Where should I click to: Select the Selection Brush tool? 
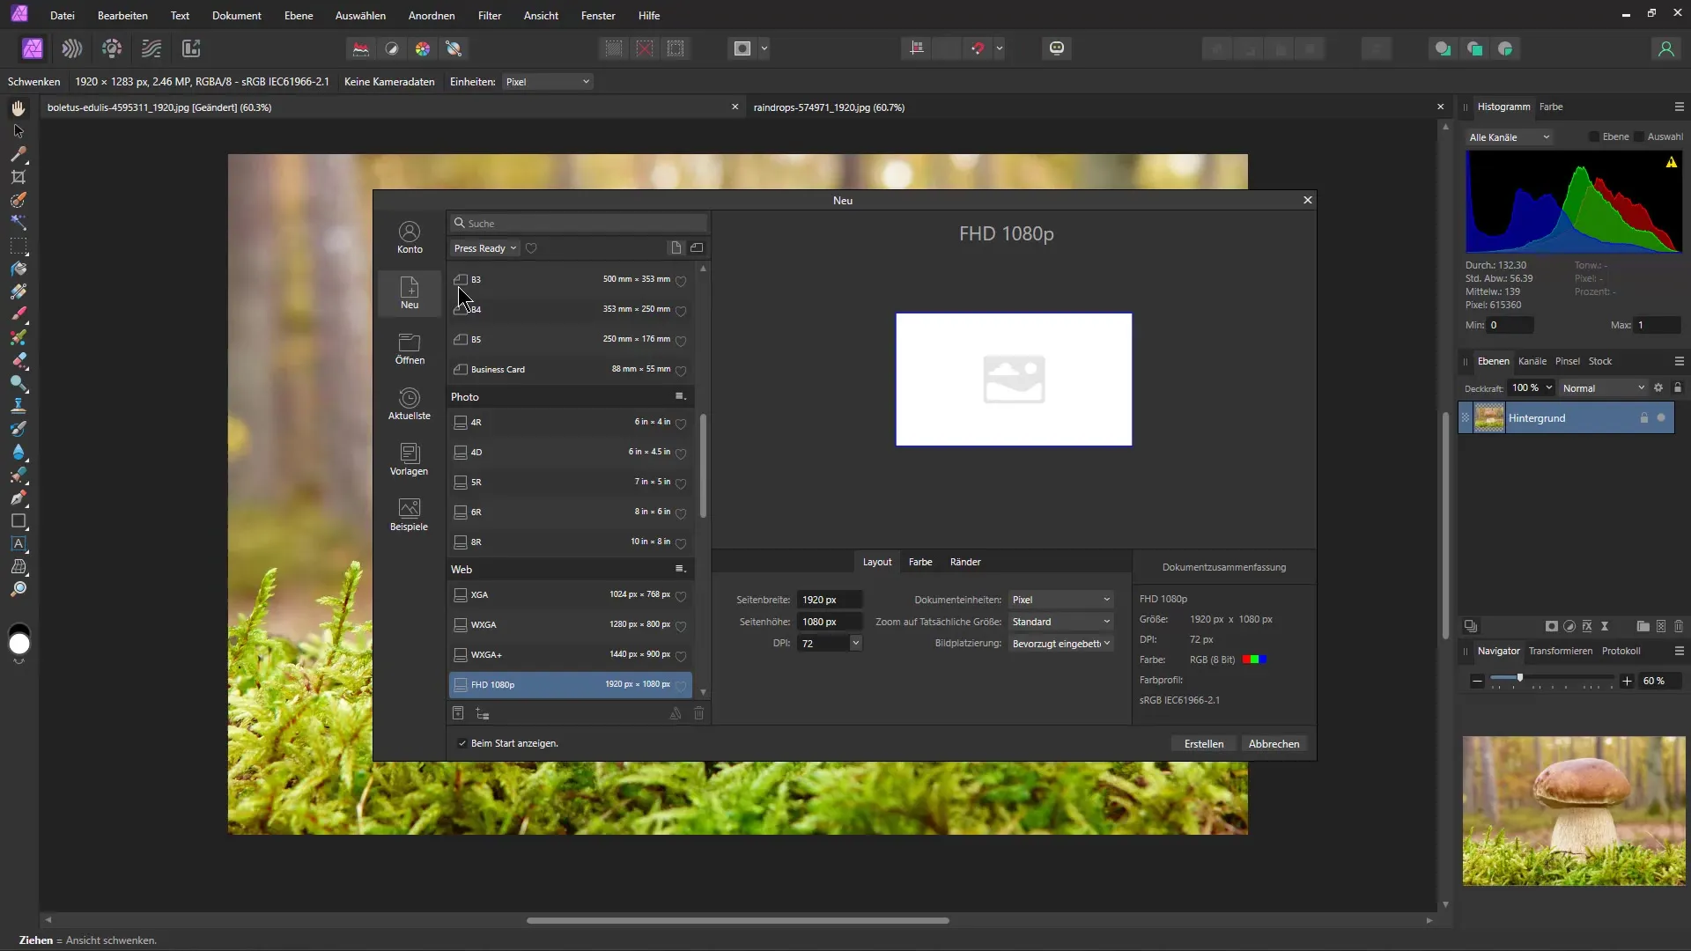tap(18, 200)
